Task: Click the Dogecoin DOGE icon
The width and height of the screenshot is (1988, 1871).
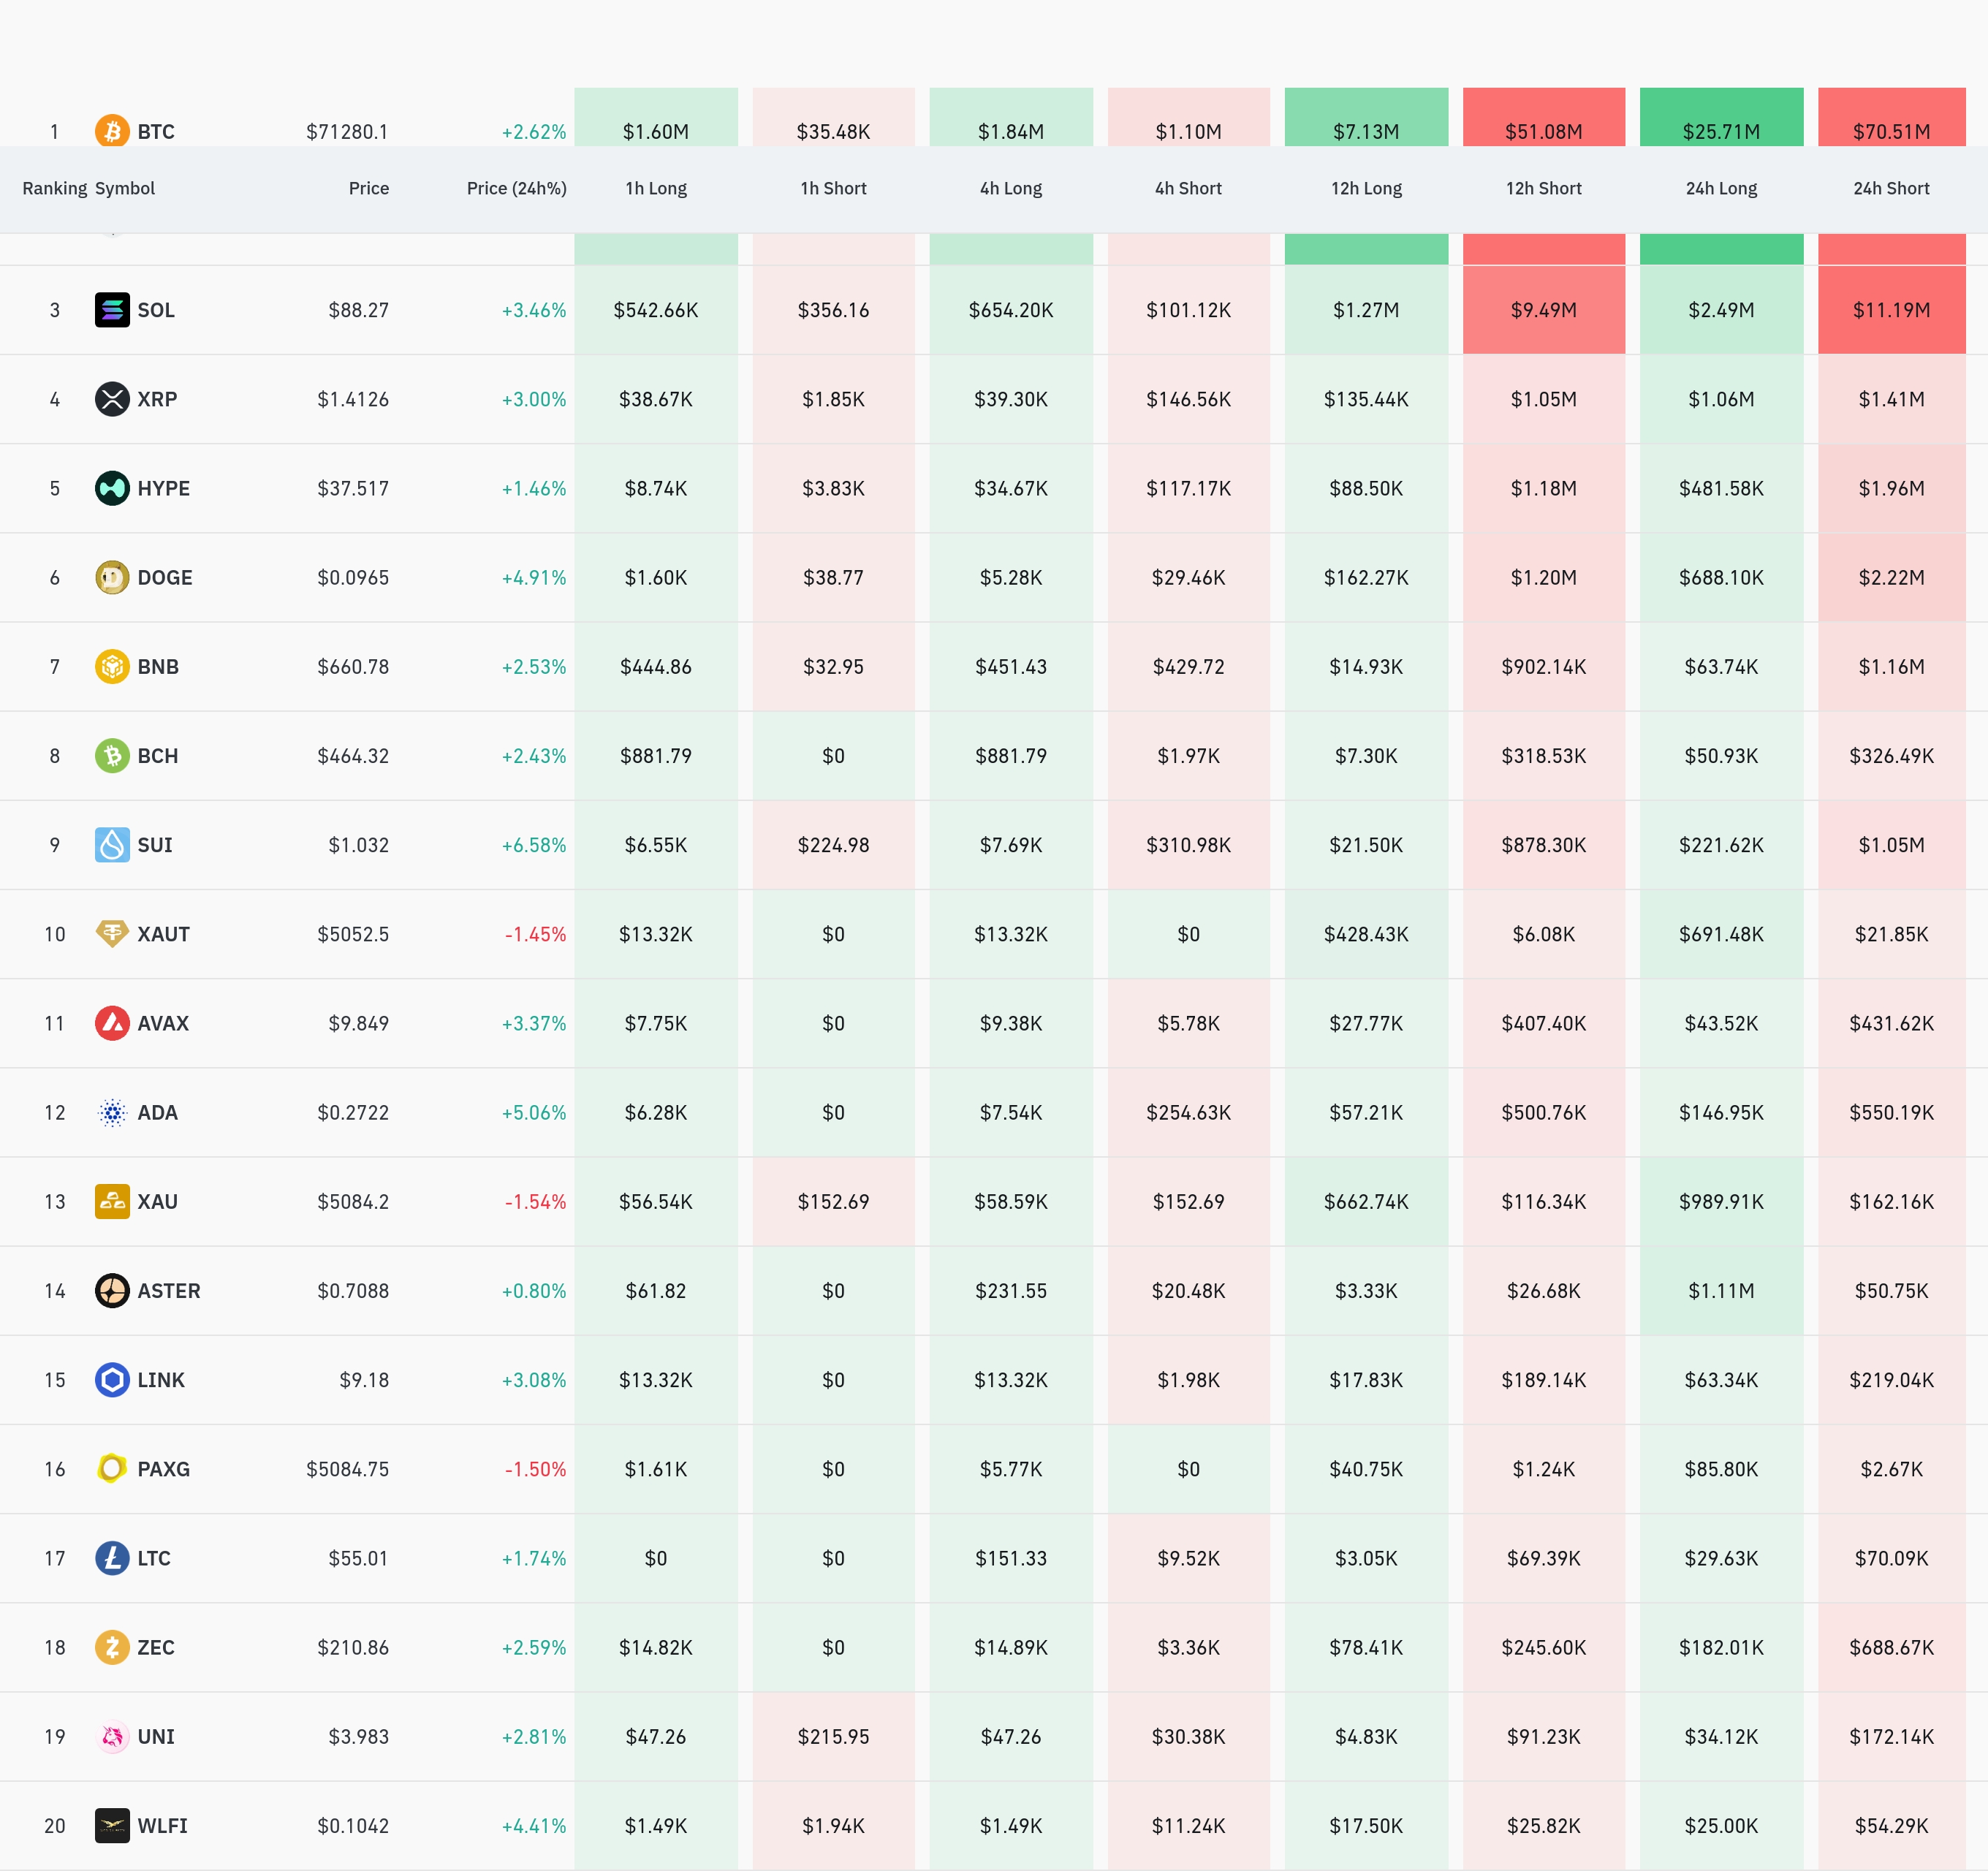Action: click(112, 577)
